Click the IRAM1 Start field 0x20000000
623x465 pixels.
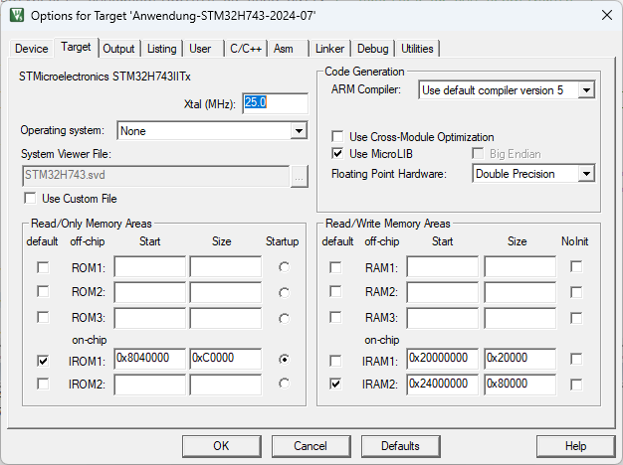click(x=443, y=359)
